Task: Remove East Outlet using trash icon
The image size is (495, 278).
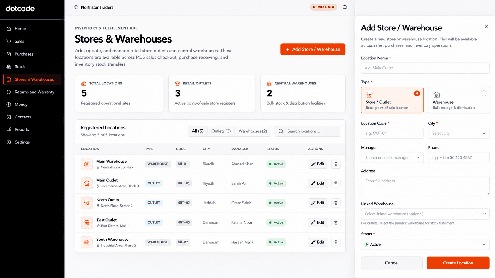Action: click(336, 222)
